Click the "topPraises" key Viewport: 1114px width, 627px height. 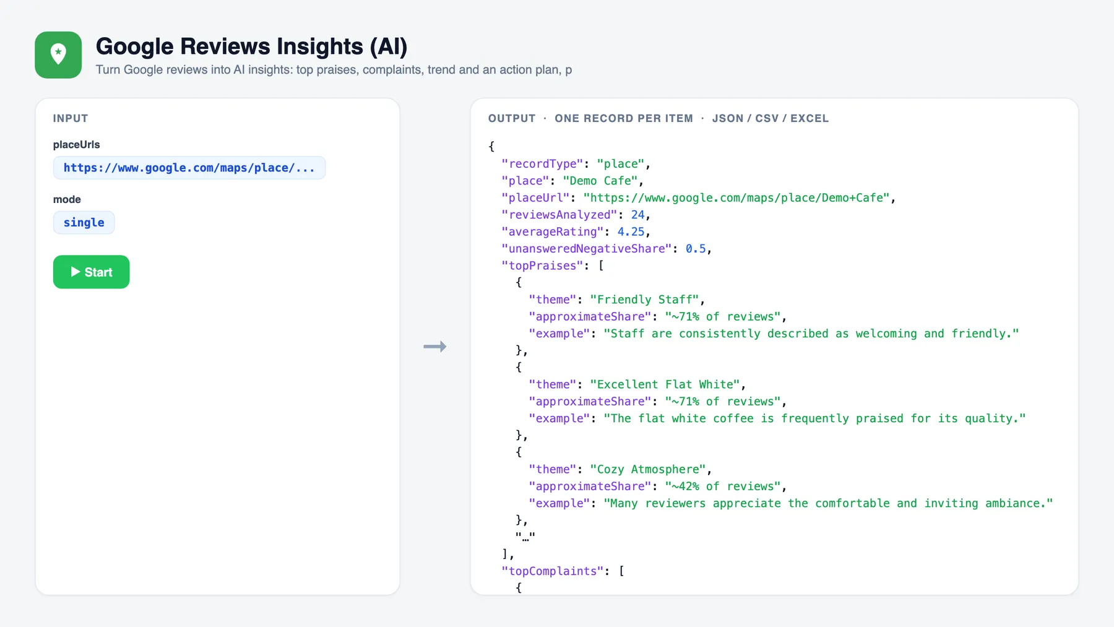tap(542, 266)
